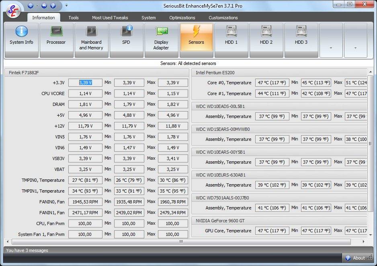Image resolution: width=377 pixels, height=266 pixels.
Task: Open the customize quick access toolbar arrow
Action: [67, 5]
